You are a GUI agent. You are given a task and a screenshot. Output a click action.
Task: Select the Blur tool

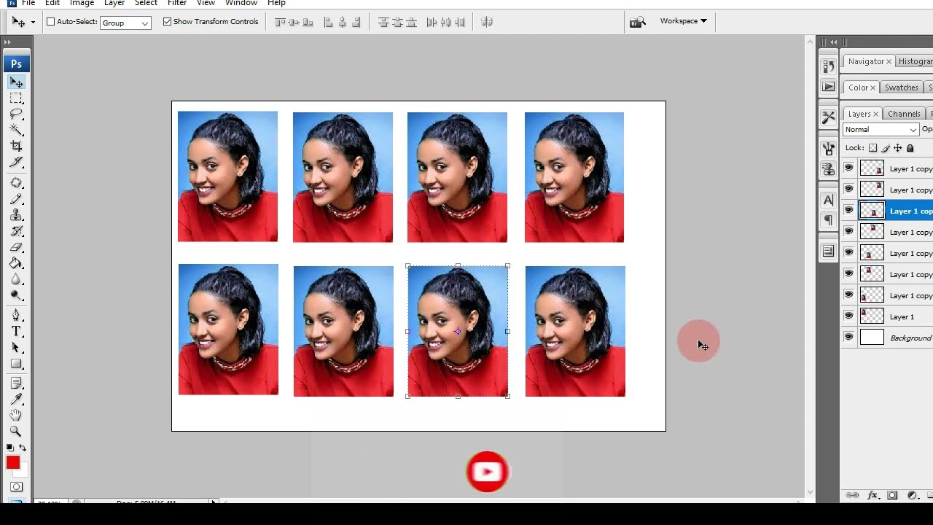(x=16, y=279)
